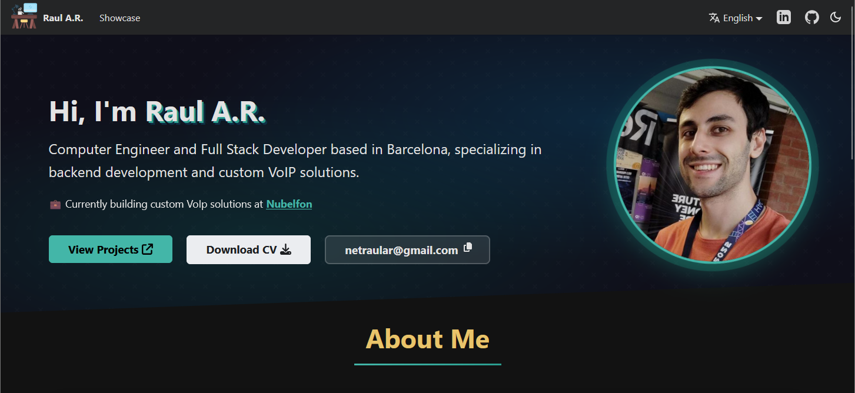Open the English language dropdown
The image size is (855, 393).
coord(735,18)
